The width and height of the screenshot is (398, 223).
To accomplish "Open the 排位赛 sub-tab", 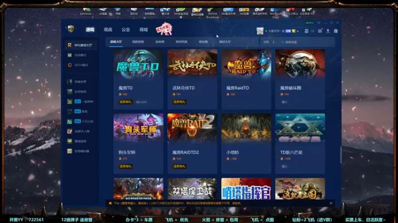I will (203, 42).
